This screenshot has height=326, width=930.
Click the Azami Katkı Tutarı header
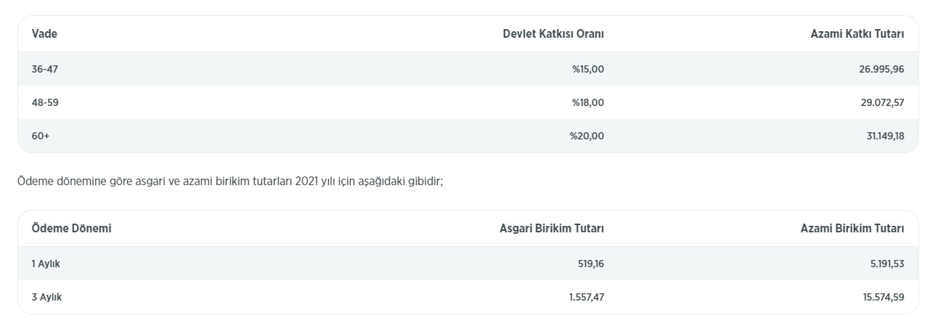[x=857, y=33]
